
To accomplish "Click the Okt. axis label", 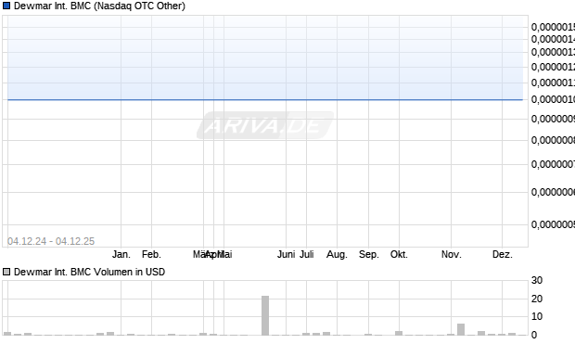I will point(399,254).
